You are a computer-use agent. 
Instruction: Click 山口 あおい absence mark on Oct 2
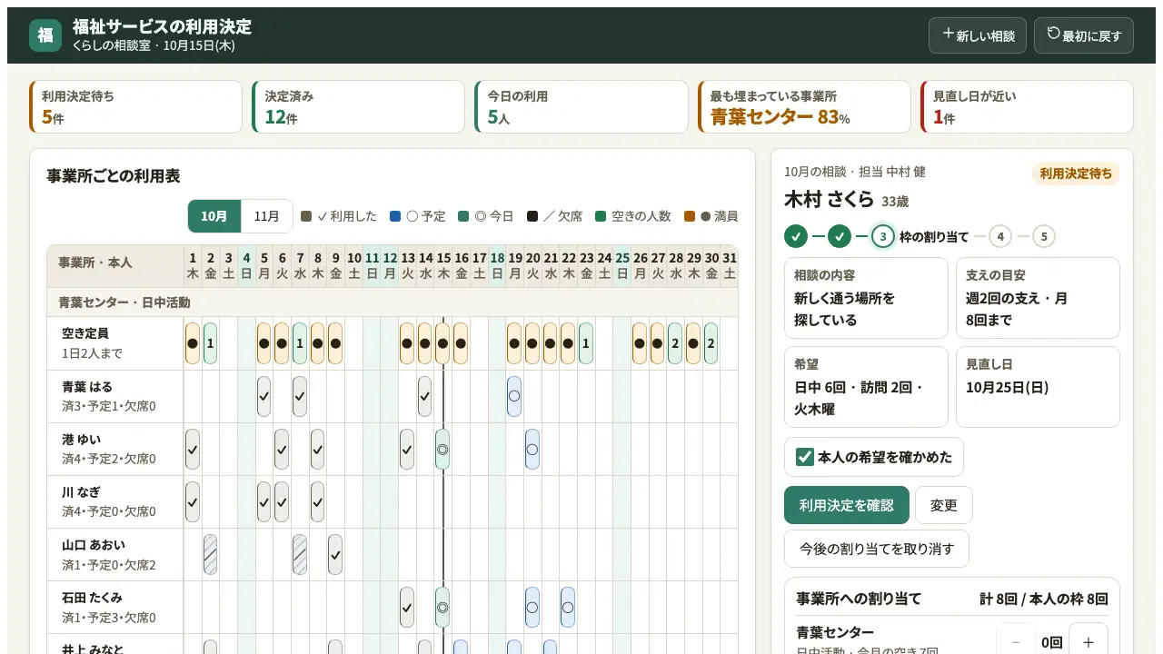(210, 554)
